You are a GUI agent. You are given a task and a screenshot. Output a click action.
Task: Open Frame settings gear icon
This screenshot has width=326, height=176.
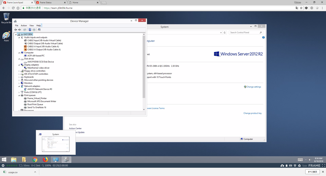[x=3, y=165]
